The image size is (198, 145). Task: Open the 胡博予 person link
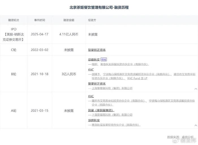(96, 74)
